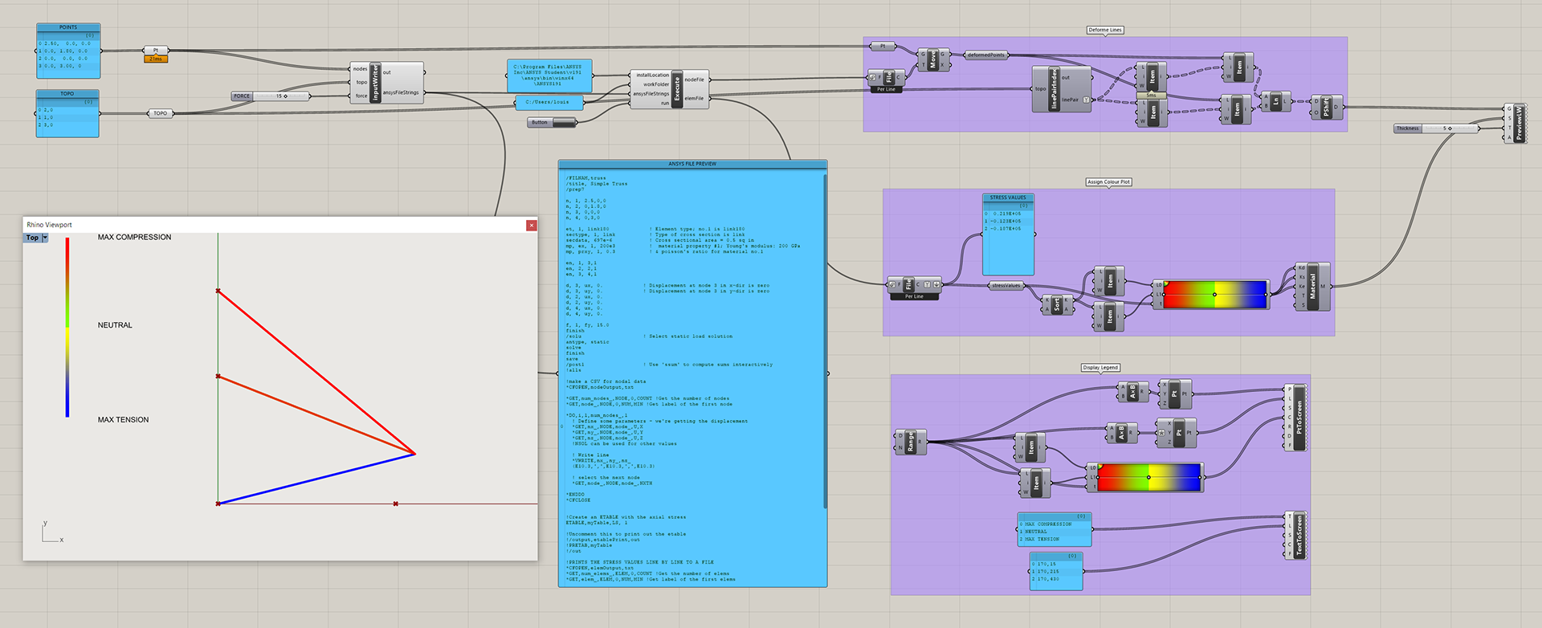Click the 5ms profiler tag on Item

pyautogui.click(x=1152, y=95)
